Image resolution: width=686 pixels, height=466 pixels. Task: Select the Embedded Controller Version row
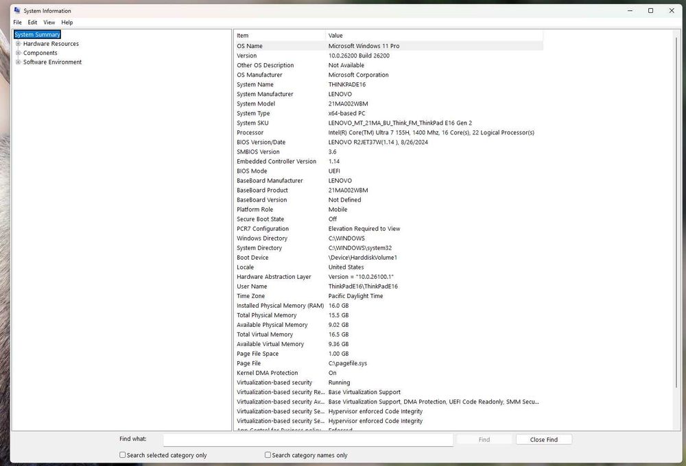388,161
